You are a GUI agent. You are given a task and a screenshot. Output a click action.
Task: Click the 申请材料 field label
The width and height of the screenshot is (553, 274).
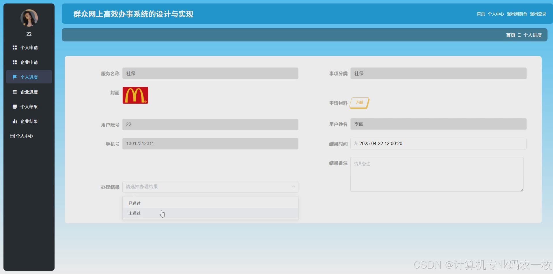tap(338, 103)
